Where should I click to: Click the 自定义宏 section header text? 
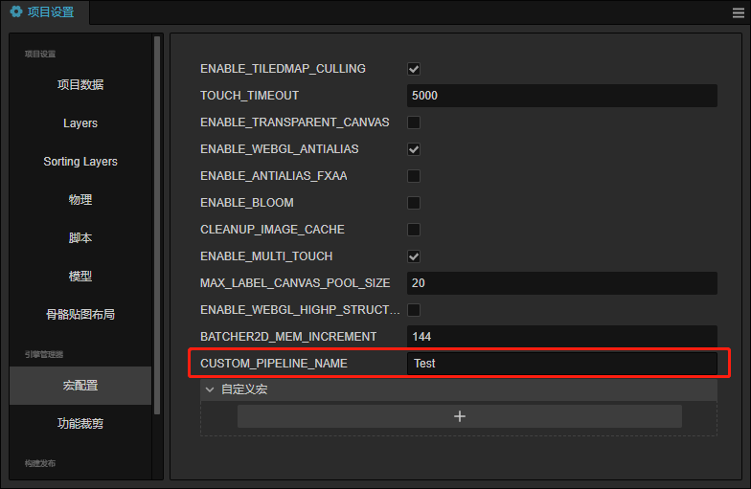tap(244, 389)
